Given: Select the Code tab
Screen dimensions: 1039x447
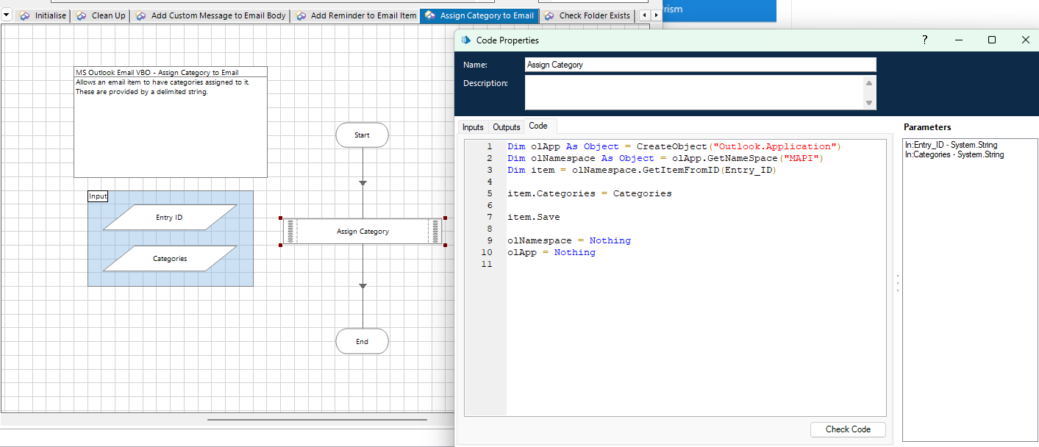Looking at the screenshot, I should (x=538, y=126).
